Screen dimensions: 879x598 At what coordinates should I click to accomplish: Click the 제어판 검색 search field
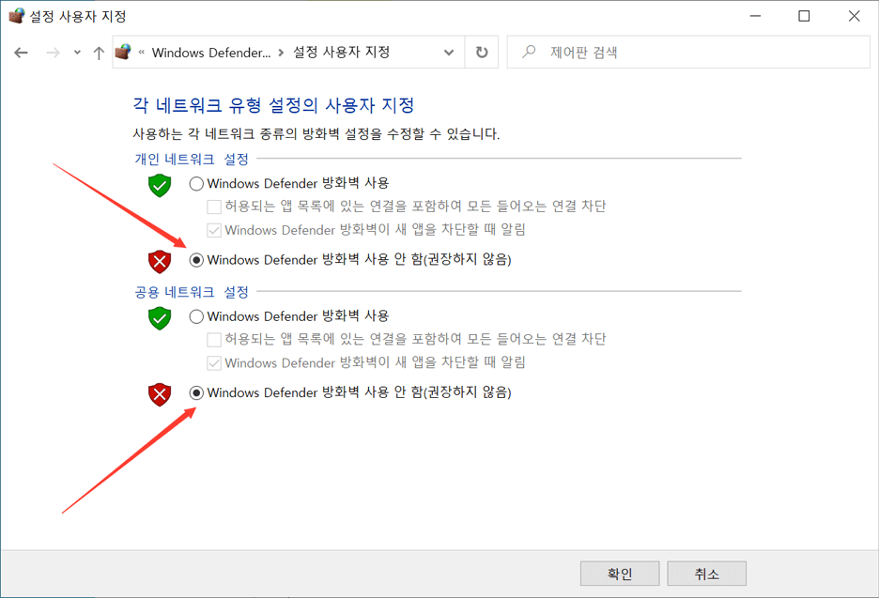688,53
